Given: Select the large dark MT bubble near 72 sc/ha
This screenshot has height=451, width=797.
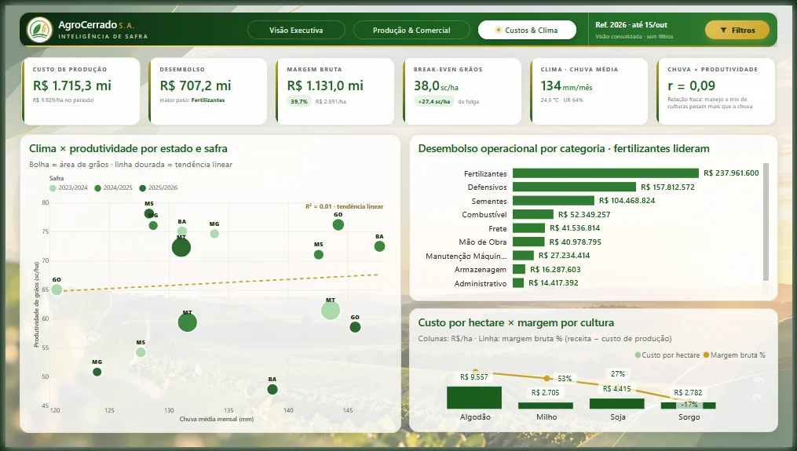Looking at the screenshot, I should coord(181,248).
